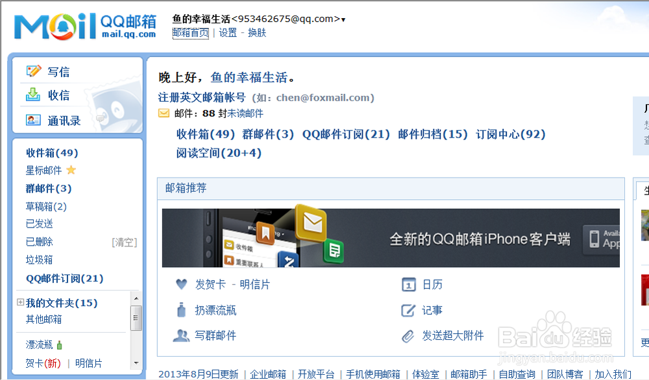Open 邮件归档(15) link
The image size is (649, 380).
coord(433,134)
